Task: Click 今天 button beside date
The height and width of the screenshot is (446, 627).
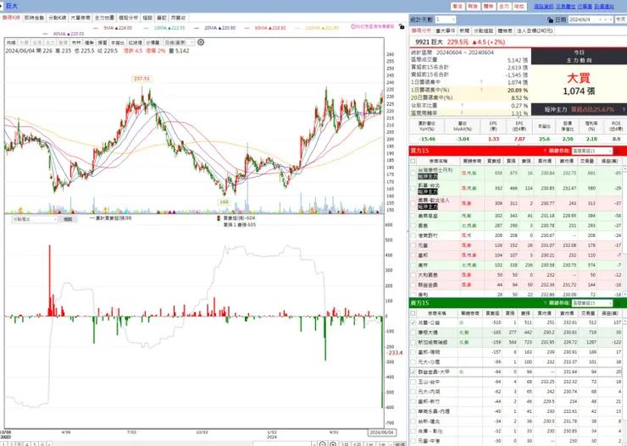Action: (620, 19)
